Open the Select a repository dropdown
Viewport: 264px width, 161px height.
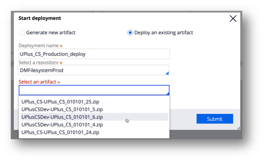coord(94,70)
